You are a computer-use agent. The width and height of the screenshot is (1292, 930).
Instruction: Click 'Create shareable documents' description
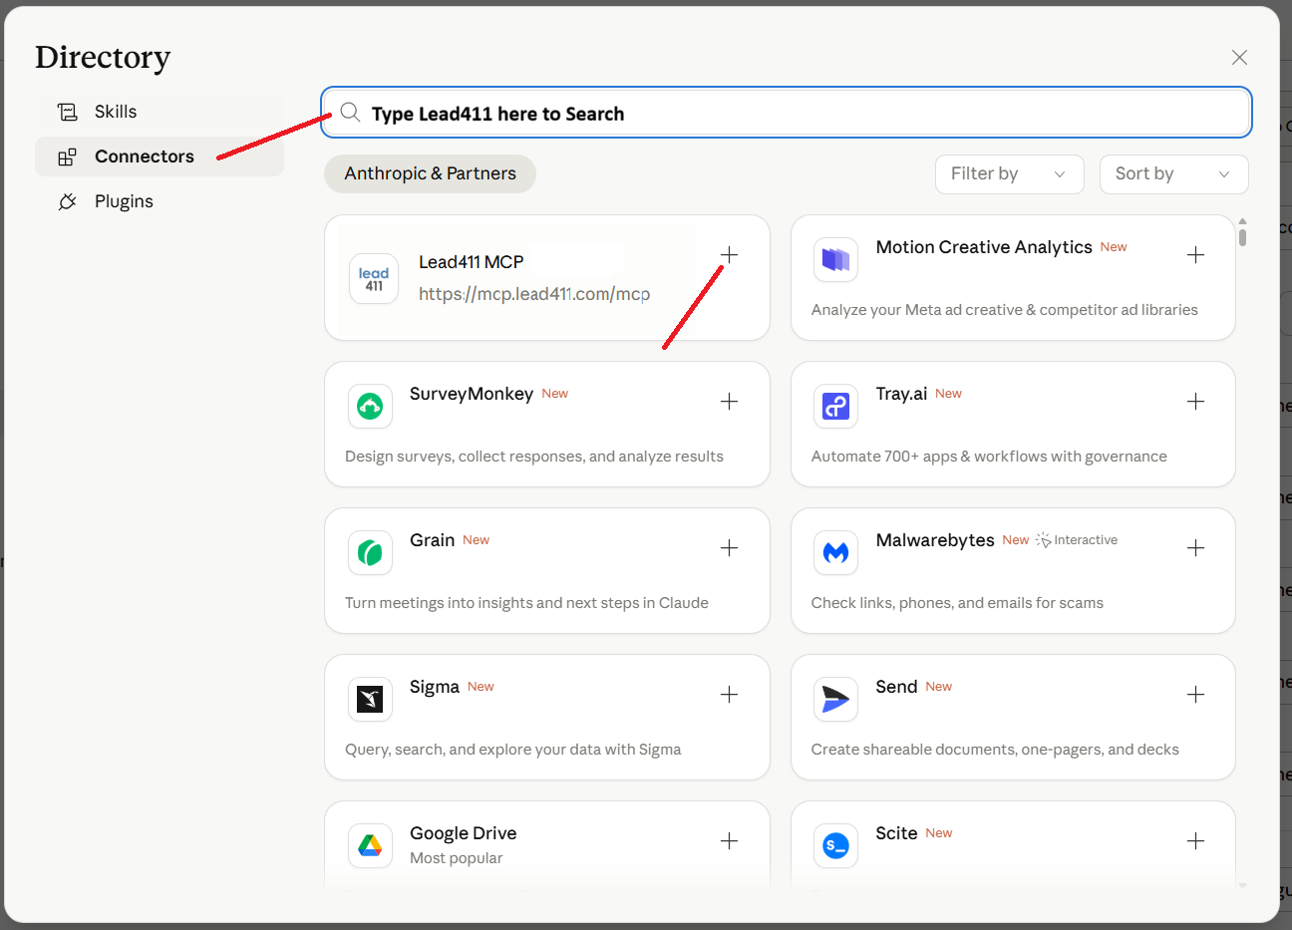(x=995, y=750)
